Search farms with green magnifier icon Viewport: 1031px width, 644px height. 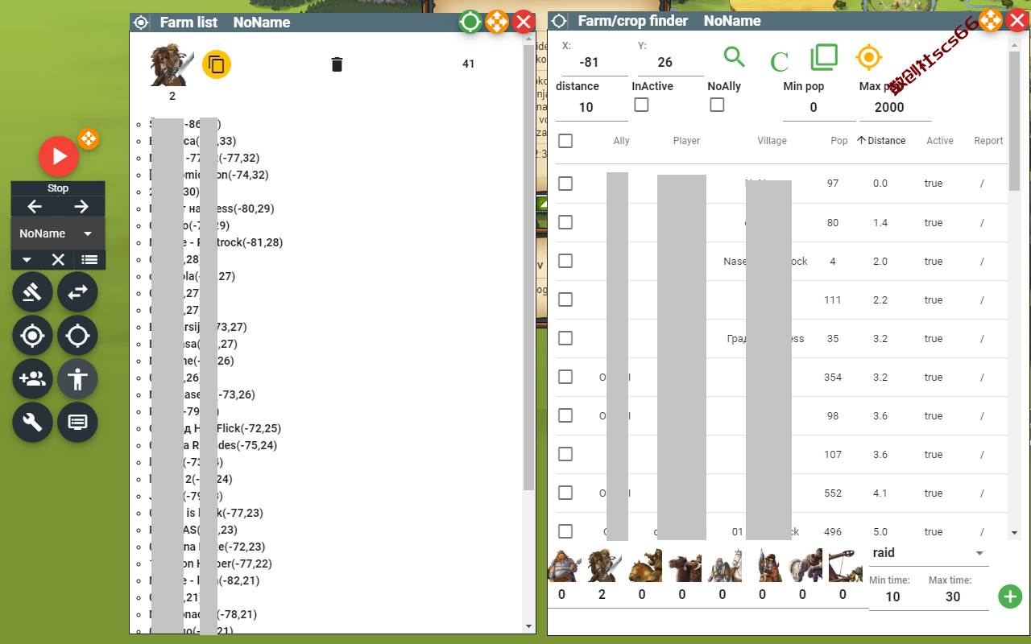734,56
